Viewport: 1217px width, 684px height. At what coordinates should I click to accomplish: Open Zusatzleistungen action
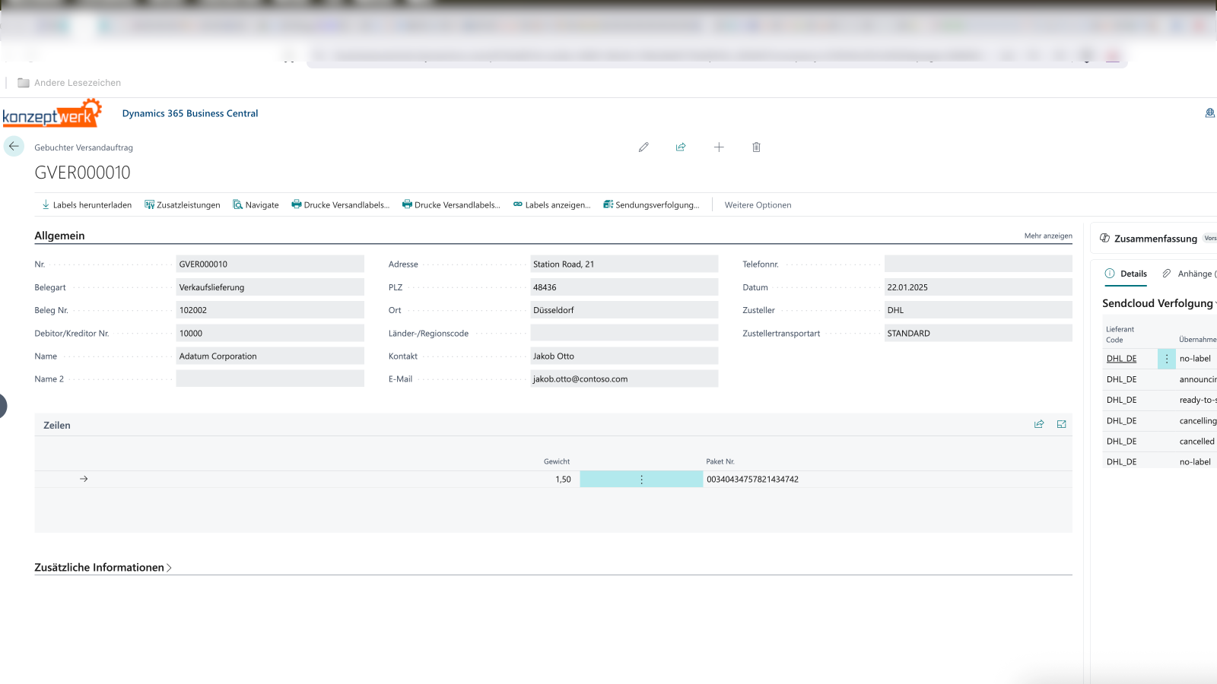(x=183, y=205)
